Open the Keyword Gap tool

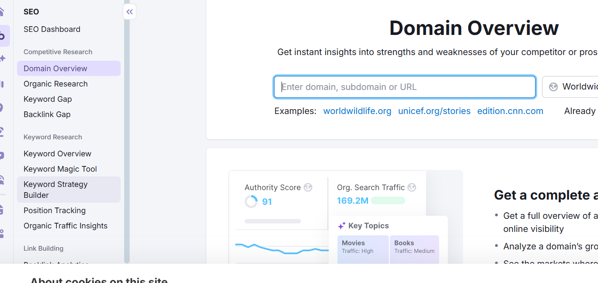click(48, 99)
